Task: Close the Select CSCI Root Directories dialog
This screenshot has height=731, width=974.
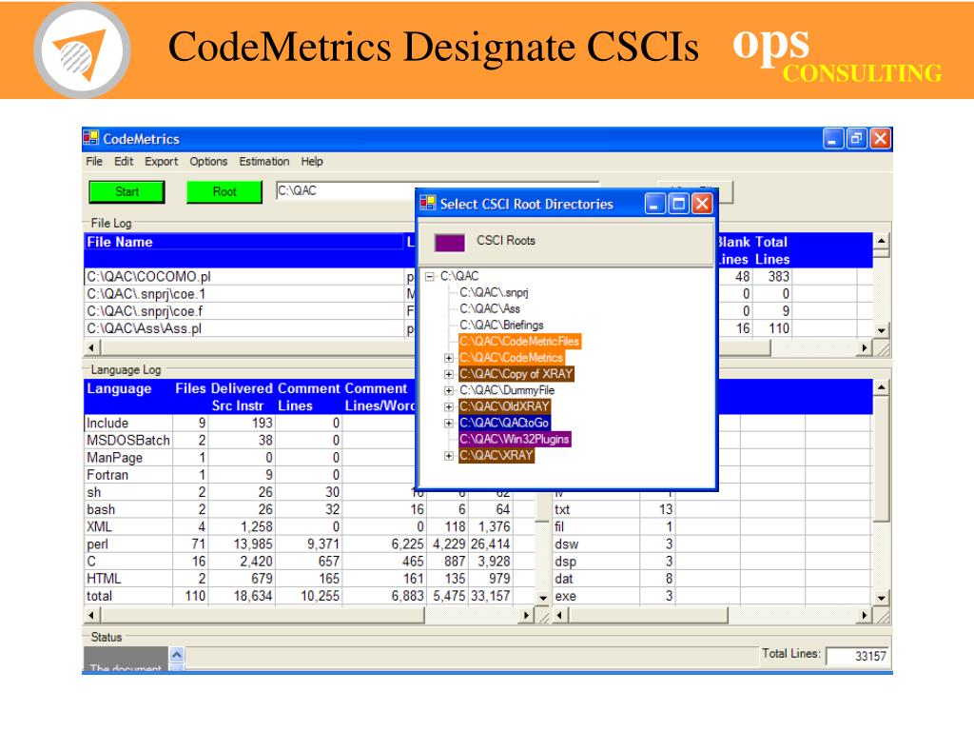Action: tap(702, 204)
